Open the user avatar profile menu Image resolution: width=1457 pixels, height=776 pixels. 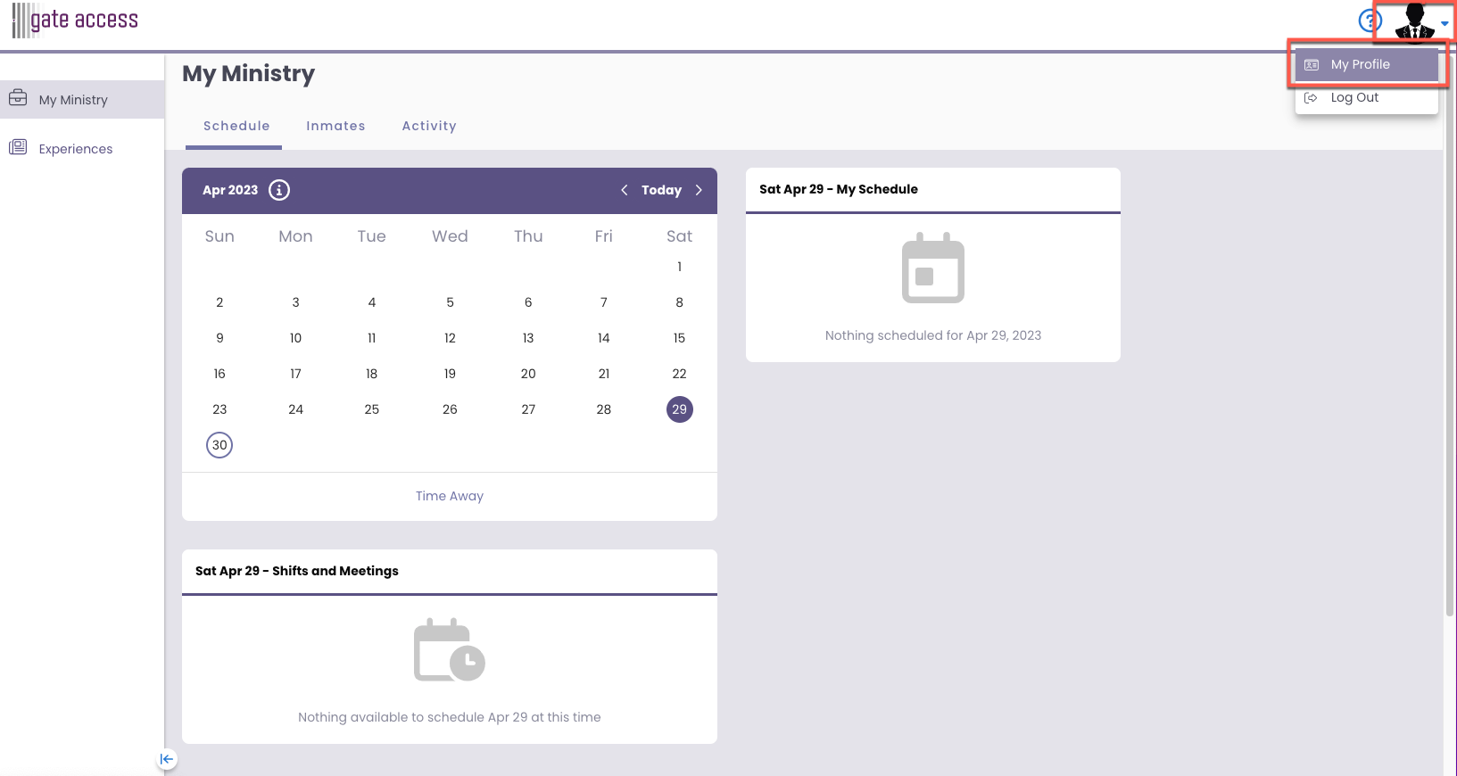pos(1415,21)
